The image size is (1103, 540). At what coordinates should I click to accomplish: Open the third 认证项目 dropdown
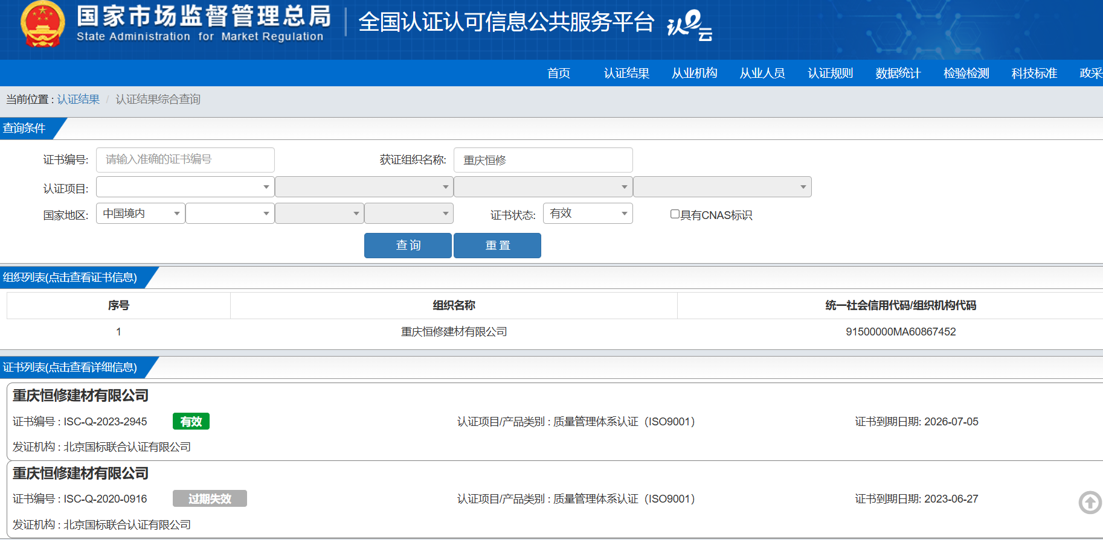point(543,187)
